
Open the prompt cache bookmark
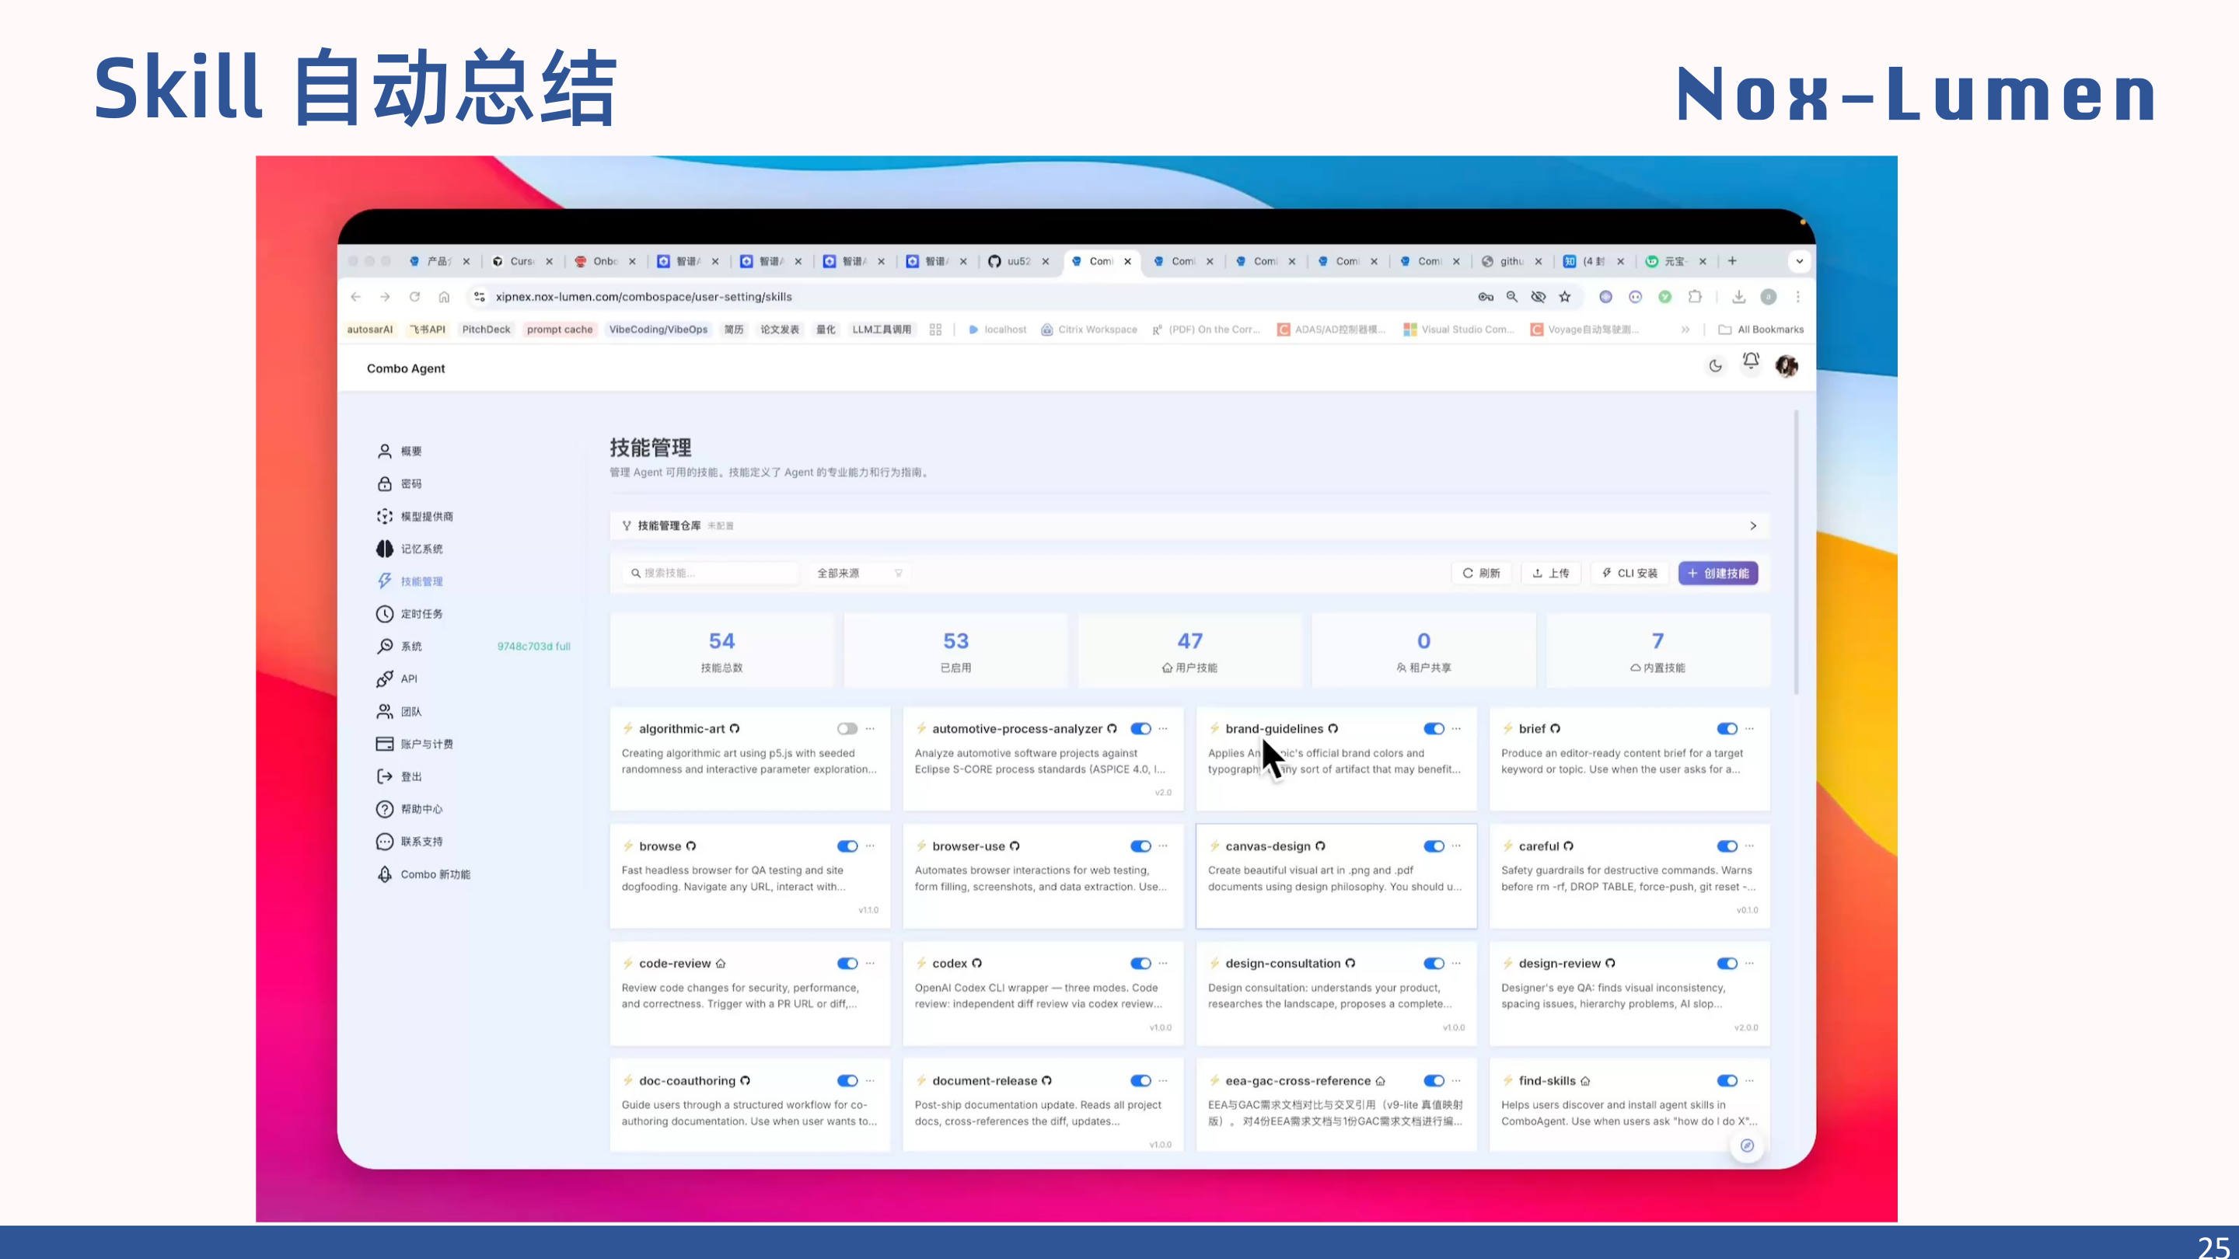click(559, 330)
